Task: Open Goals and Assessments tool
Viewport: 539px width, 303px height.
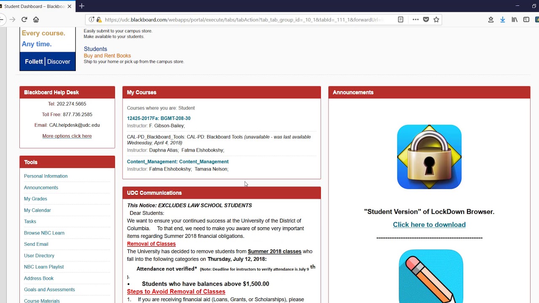Action: [49, 290]
